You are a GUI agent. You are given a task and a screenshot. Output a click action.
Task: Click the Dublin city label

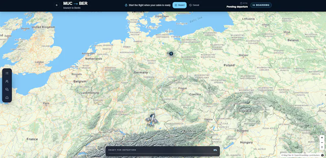coord(8,36)
